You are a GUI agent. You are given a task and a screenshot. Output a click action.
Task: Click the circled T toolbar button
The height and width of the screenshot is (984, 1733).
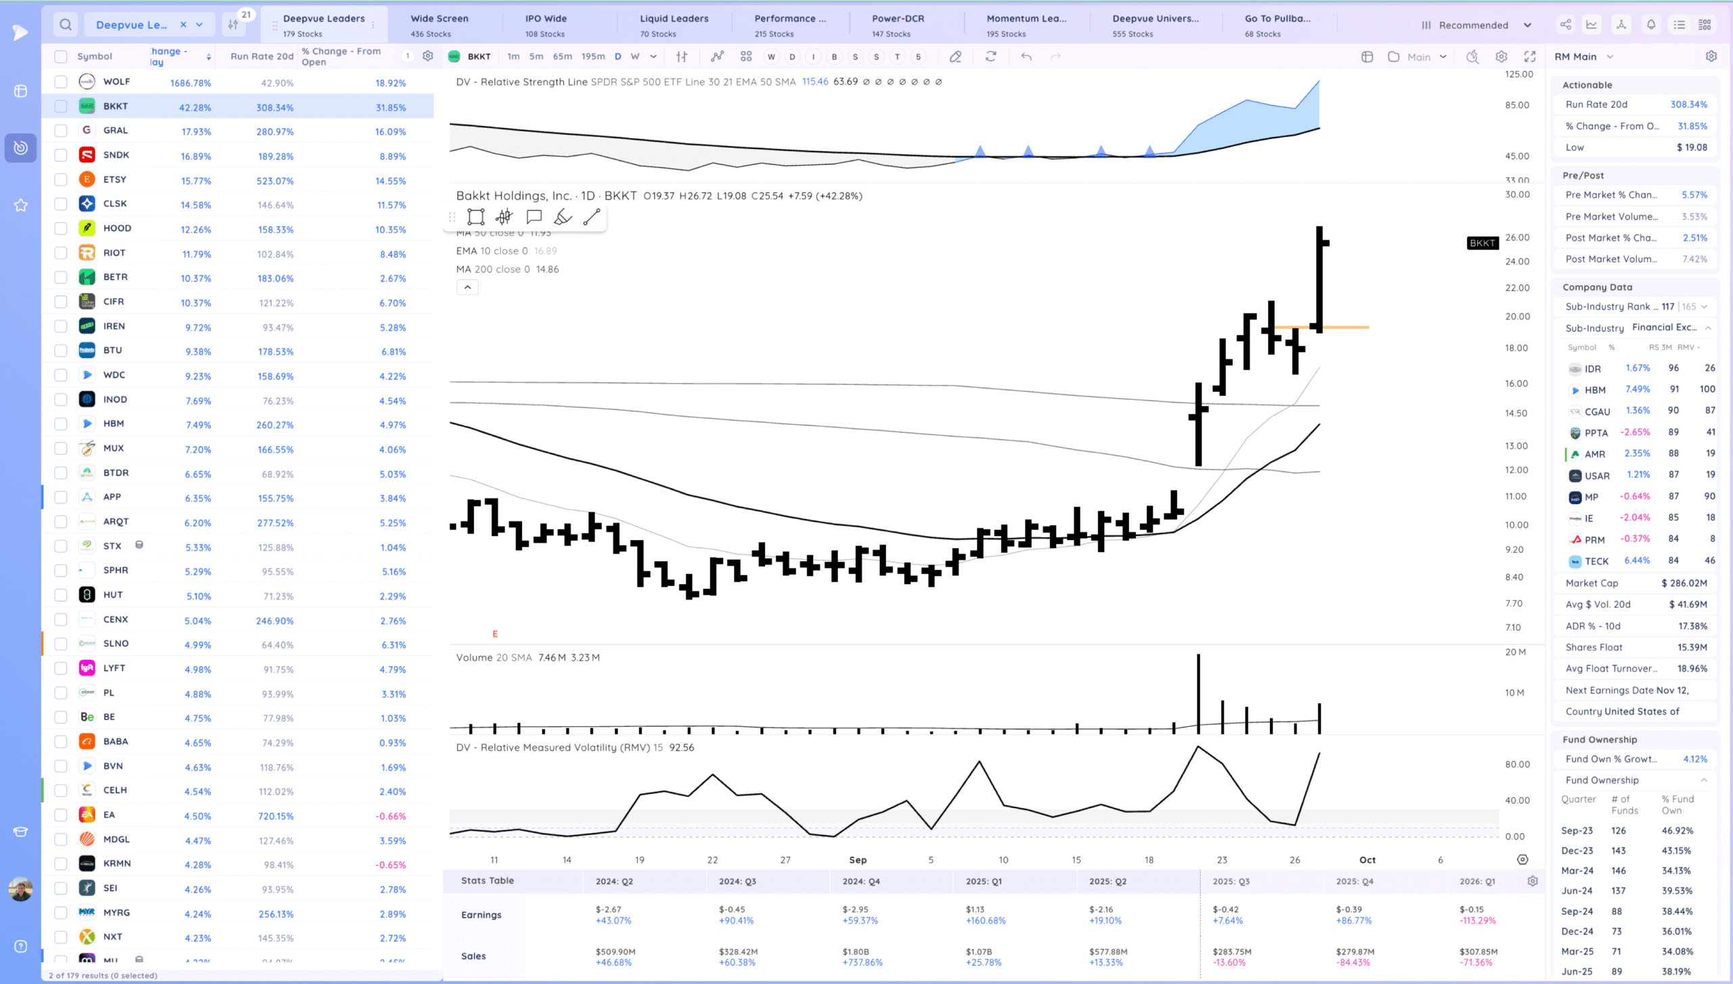pos(898,57)
